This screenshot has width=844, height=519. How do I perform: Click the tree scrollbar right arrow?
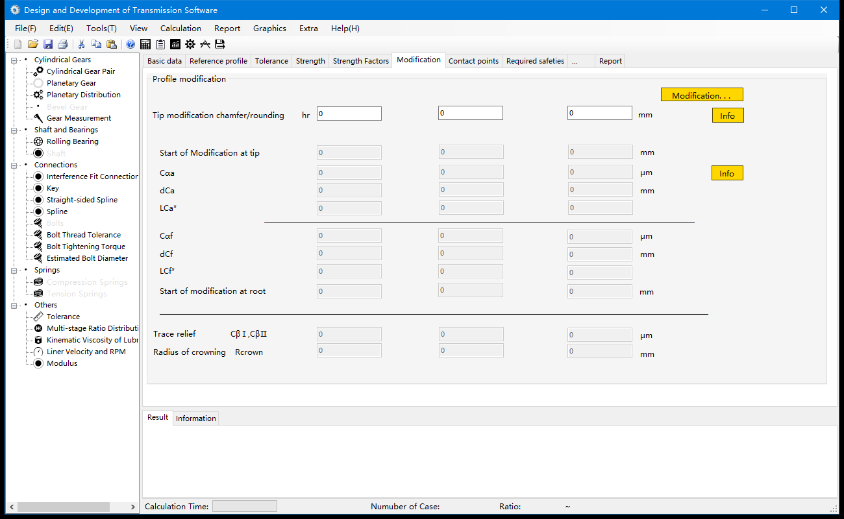tap(133, 507)
